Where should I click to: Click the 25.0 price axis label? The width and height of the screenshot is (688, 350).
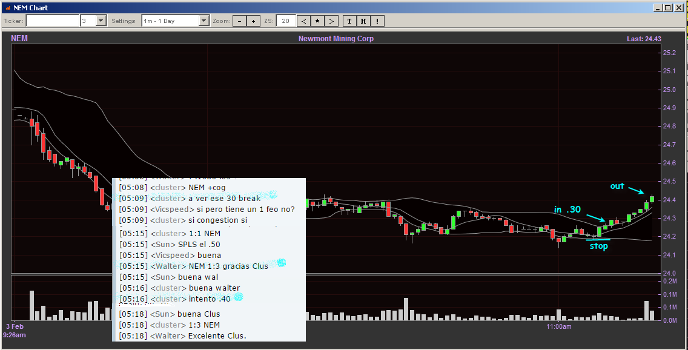click(x=669, y=90)
